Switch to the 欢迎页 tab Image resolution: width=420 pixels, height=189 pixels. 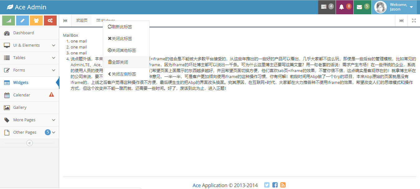[82, 21]
